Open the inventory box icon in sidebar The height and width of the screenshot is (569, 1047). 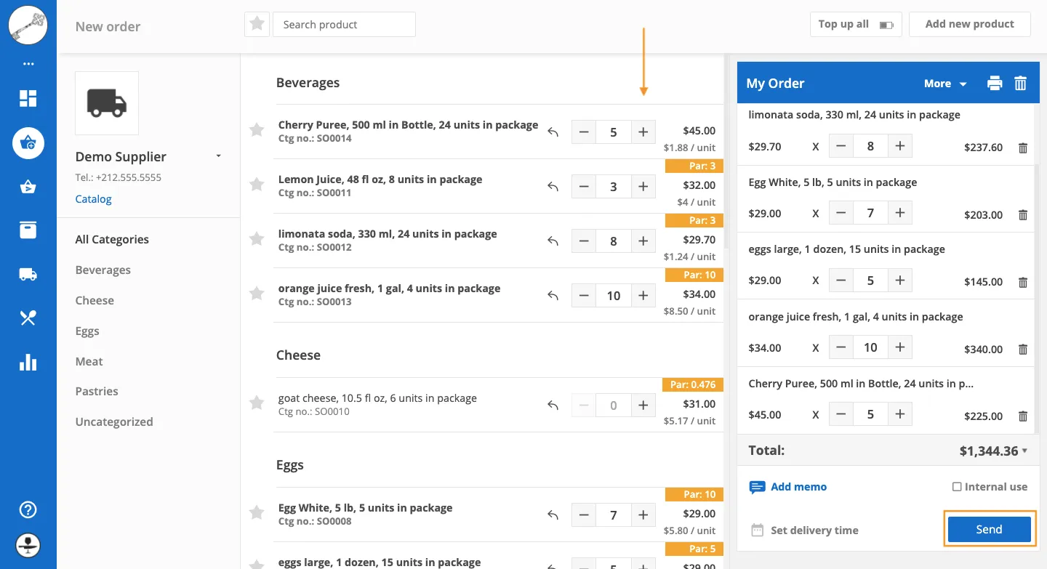(x=28, y=230)
